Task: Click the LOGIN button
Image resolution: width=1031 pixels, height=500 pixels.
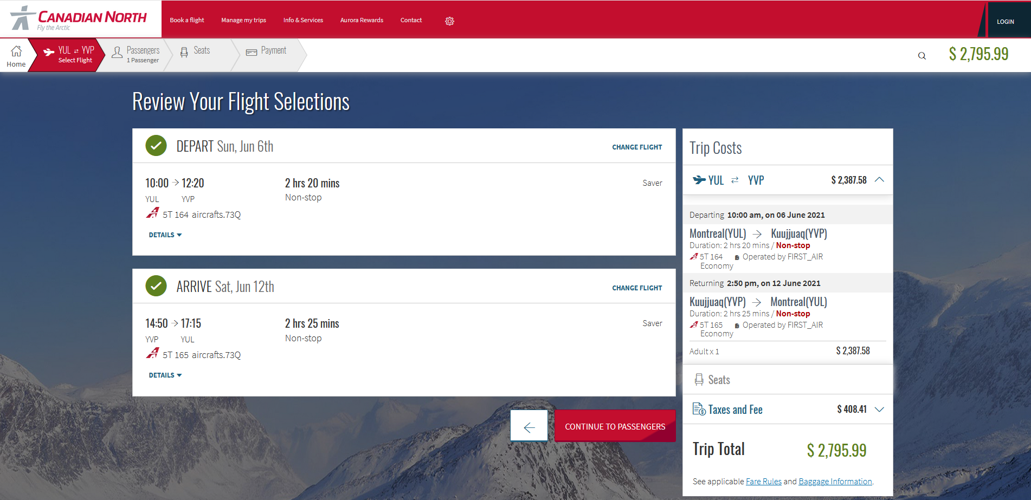Action: (1005, 22)
